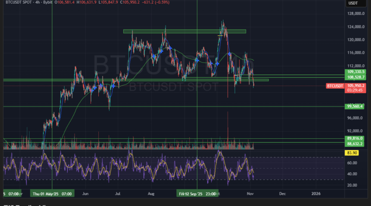Click the 89,816.0 price label
This screenshot has width=371, height=206.
pyautogui.click(x=356, y=138)
